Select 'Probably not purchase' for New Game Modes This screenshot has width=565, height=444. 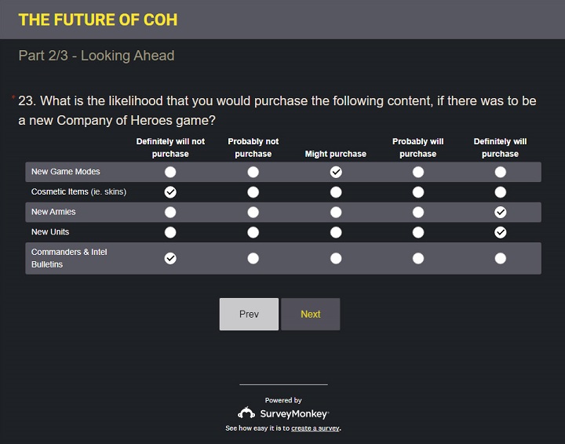click(253, 172)
